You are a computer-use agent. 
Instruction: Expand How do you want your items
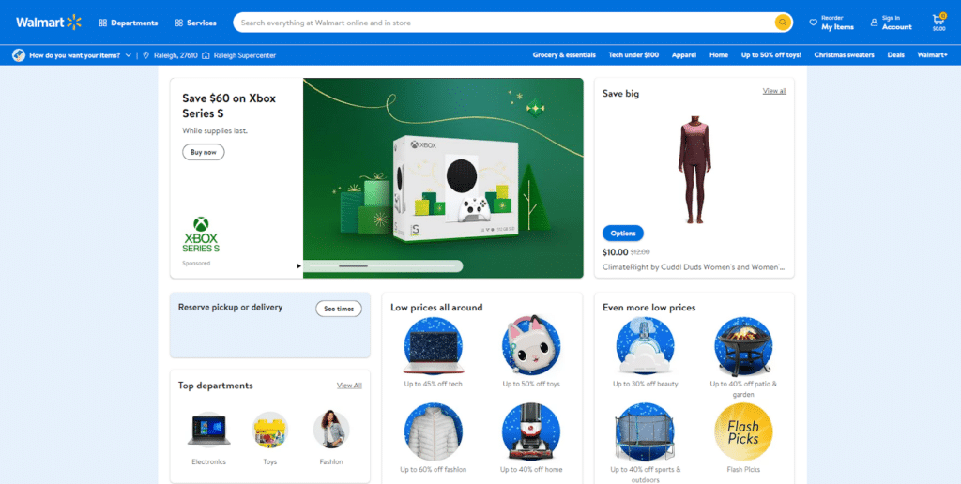pos(71,55)
